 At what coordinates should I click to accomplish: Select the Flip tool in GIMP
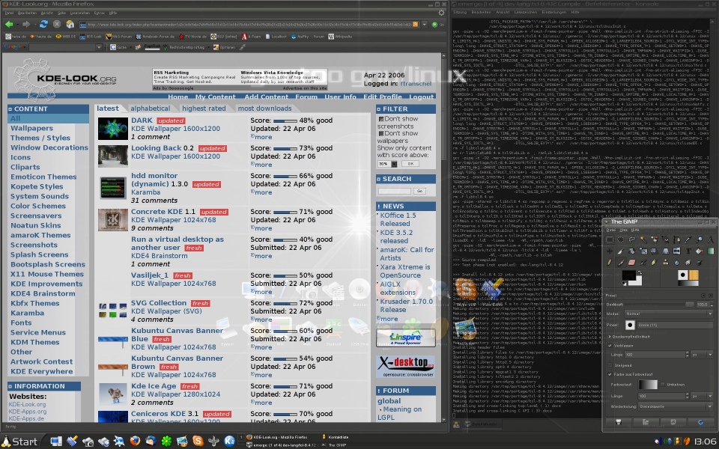pos(677,251)
